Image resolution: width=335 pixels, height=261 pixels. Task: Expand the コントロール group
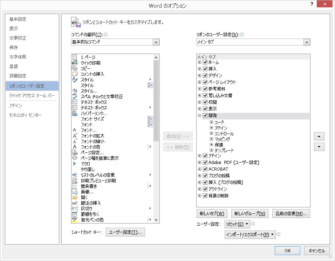tap(211, 133)
